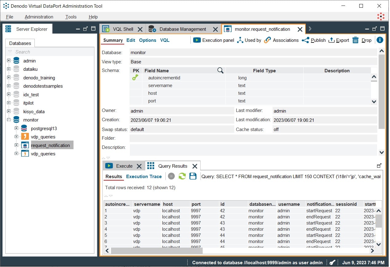Publish the request_notification view
This screenshot has height=267, width=390.
click(x=314, y=40)
